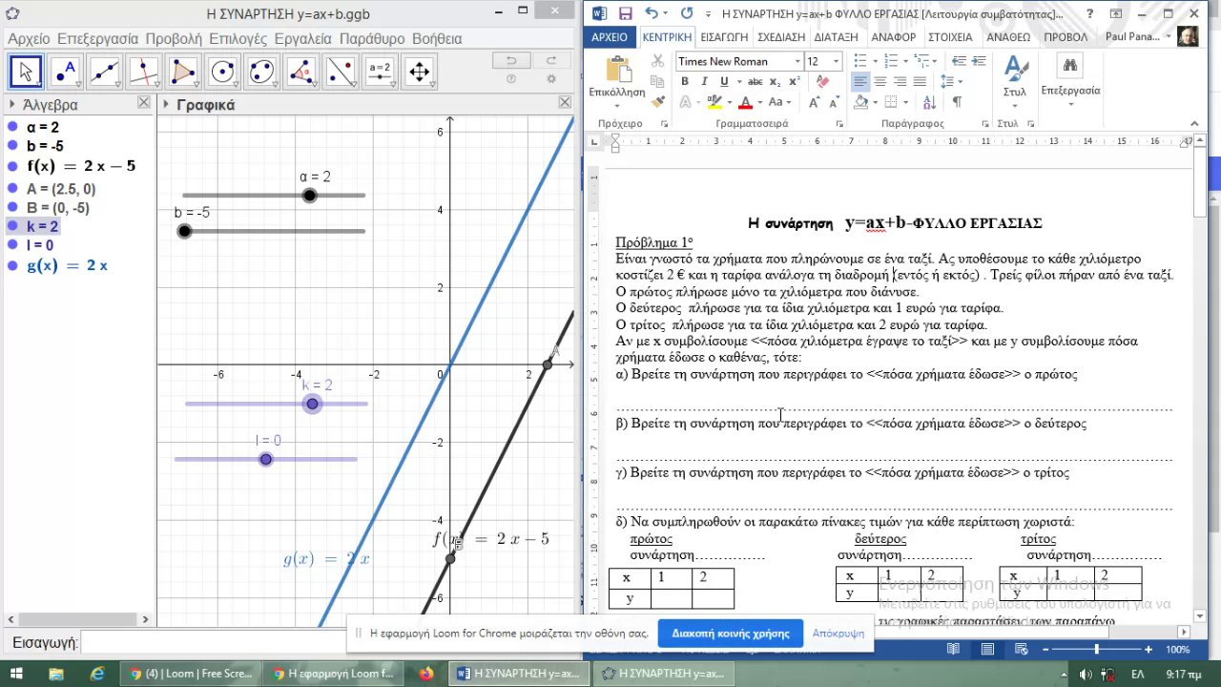Screen dimensions: 1221x687
Task: Choose the Circle with center tool
Action: 222,72
